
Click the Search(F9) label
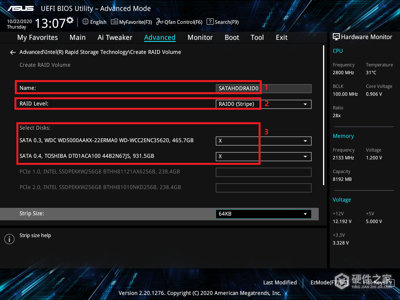pyautogui.click(x=227, y=22)
